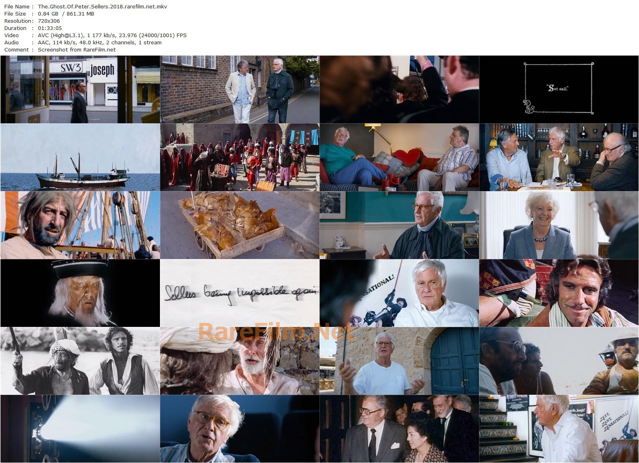Click the SW3 joseph storefront thumbnail

coord(80,89)
